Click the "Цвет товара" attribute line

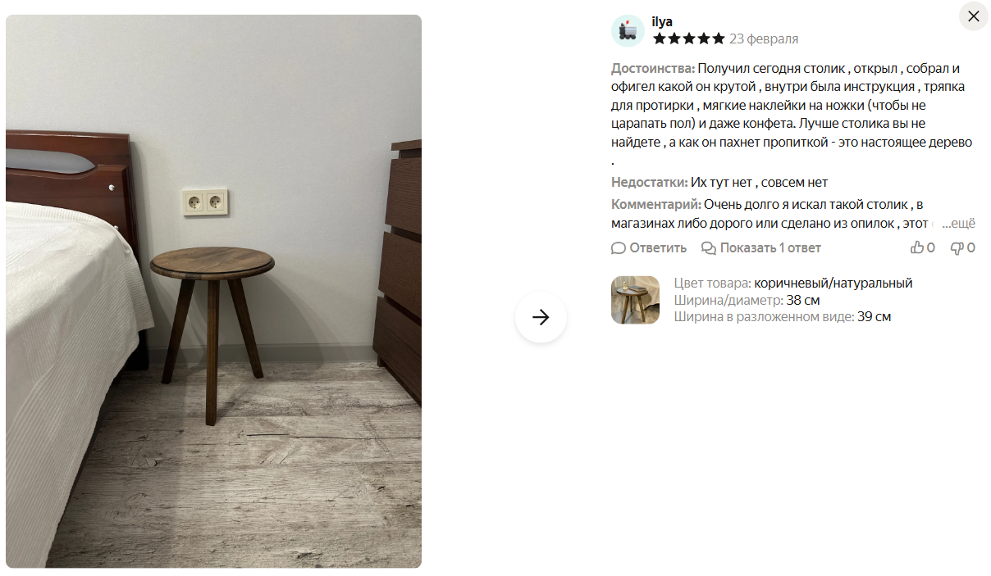(x=793, y=283)
